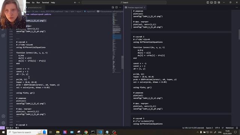Click the command center Search box
Image resolution: width=240 pixels, height=135 pixels.
[x=124, y=3]
